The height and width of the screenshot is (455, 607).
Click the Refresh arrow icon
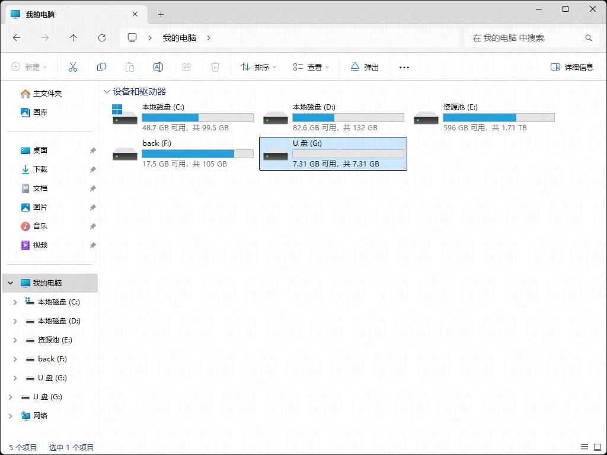(102, 38)
